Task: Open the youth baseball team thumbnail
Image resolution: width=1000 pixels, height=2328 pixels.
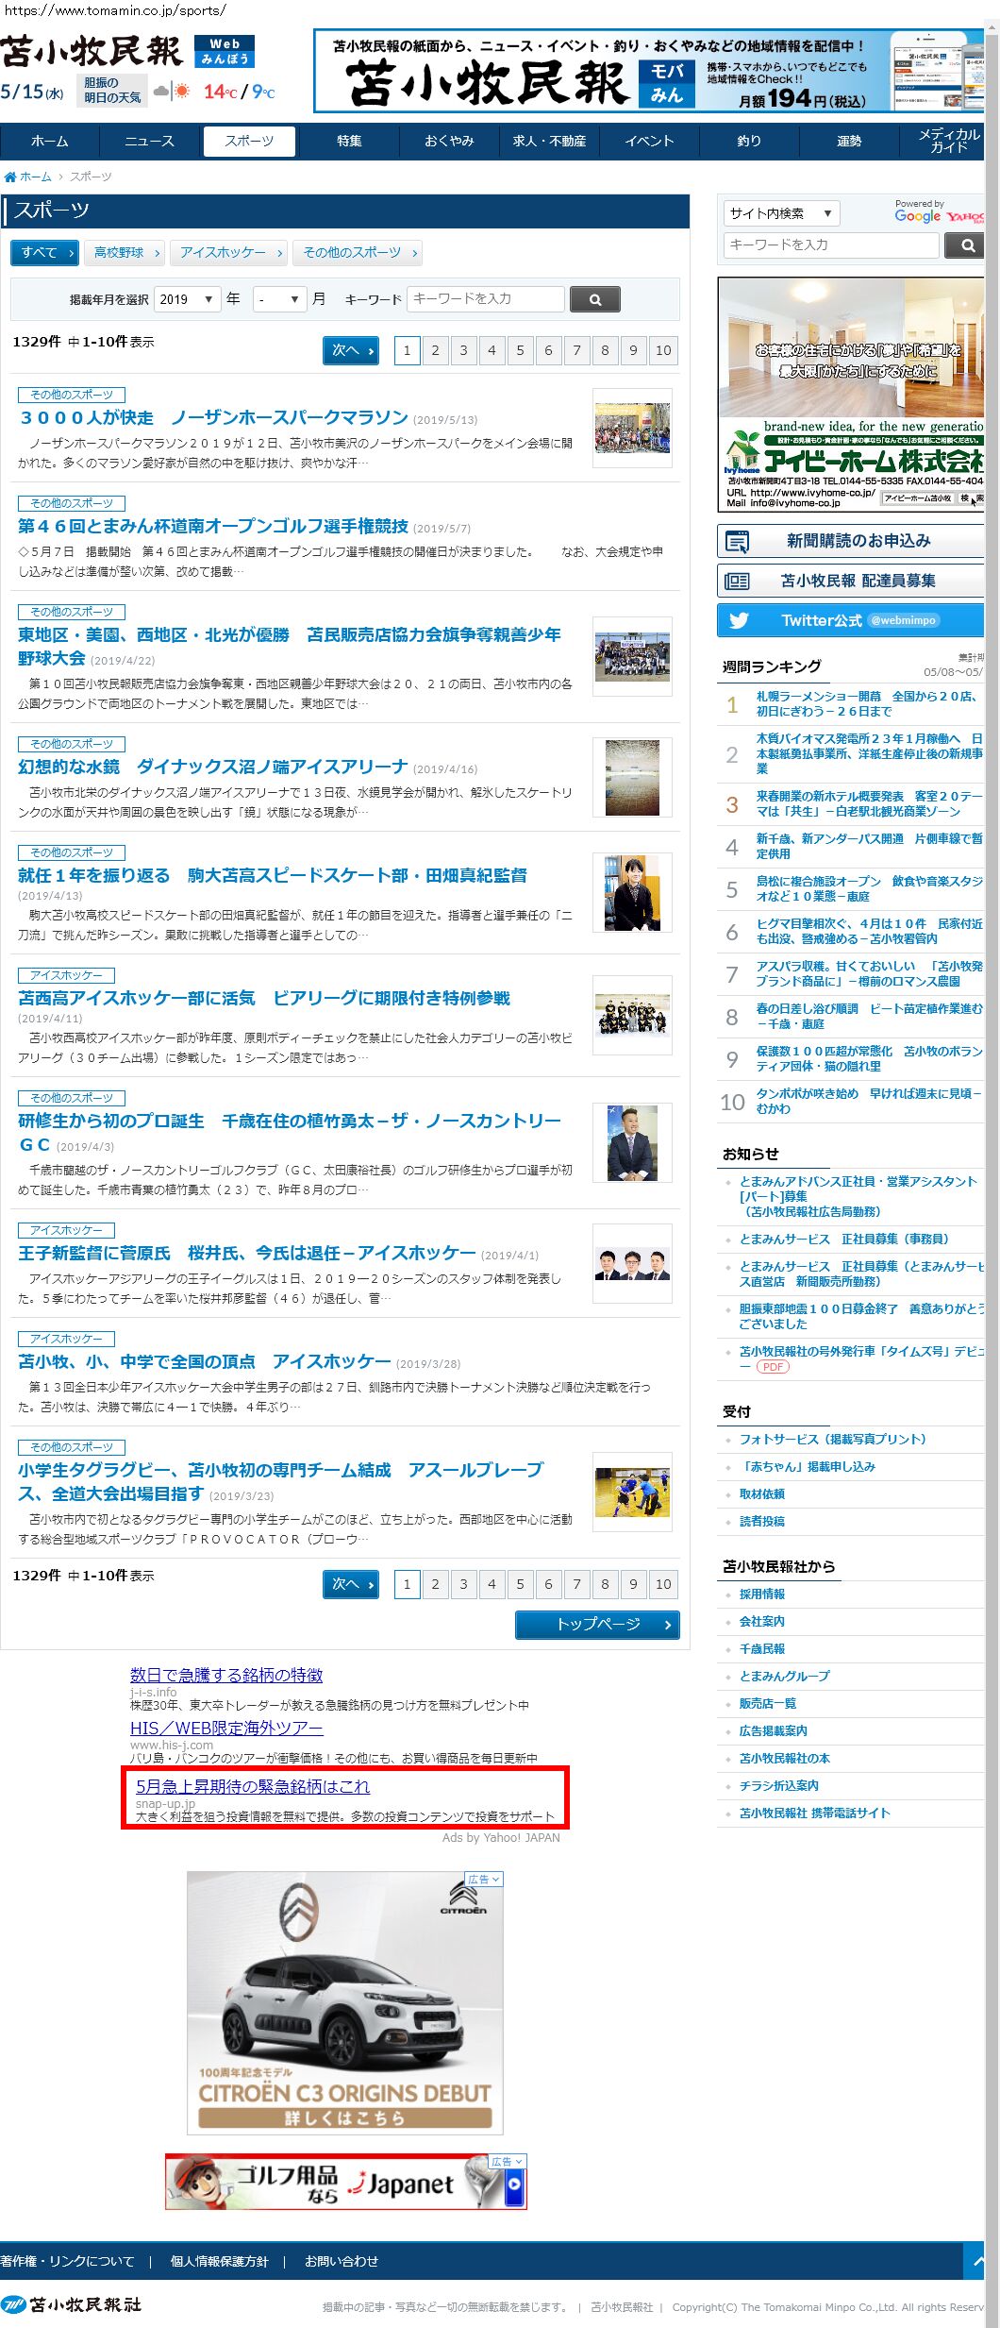Action: tap(632, 657)
